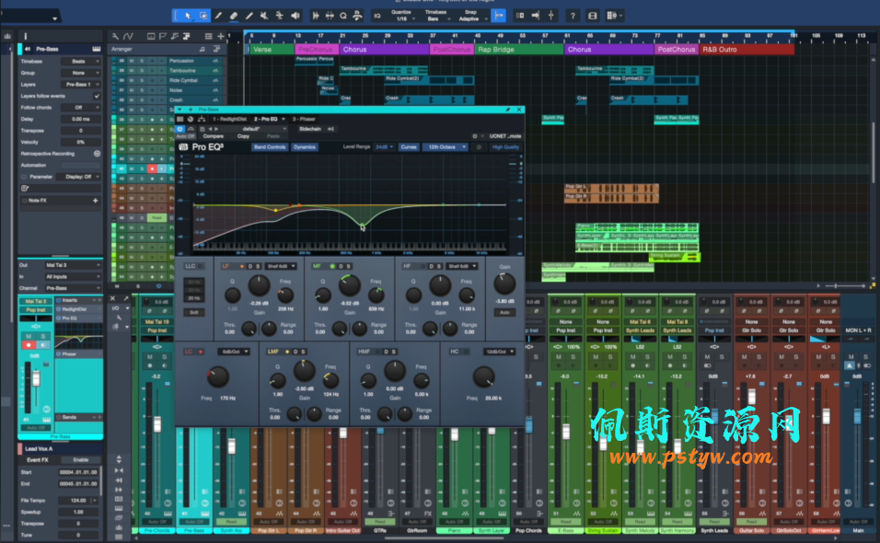Click the Compare button
880x543 pixels.
pyautogui.click(x=214, y=136)
